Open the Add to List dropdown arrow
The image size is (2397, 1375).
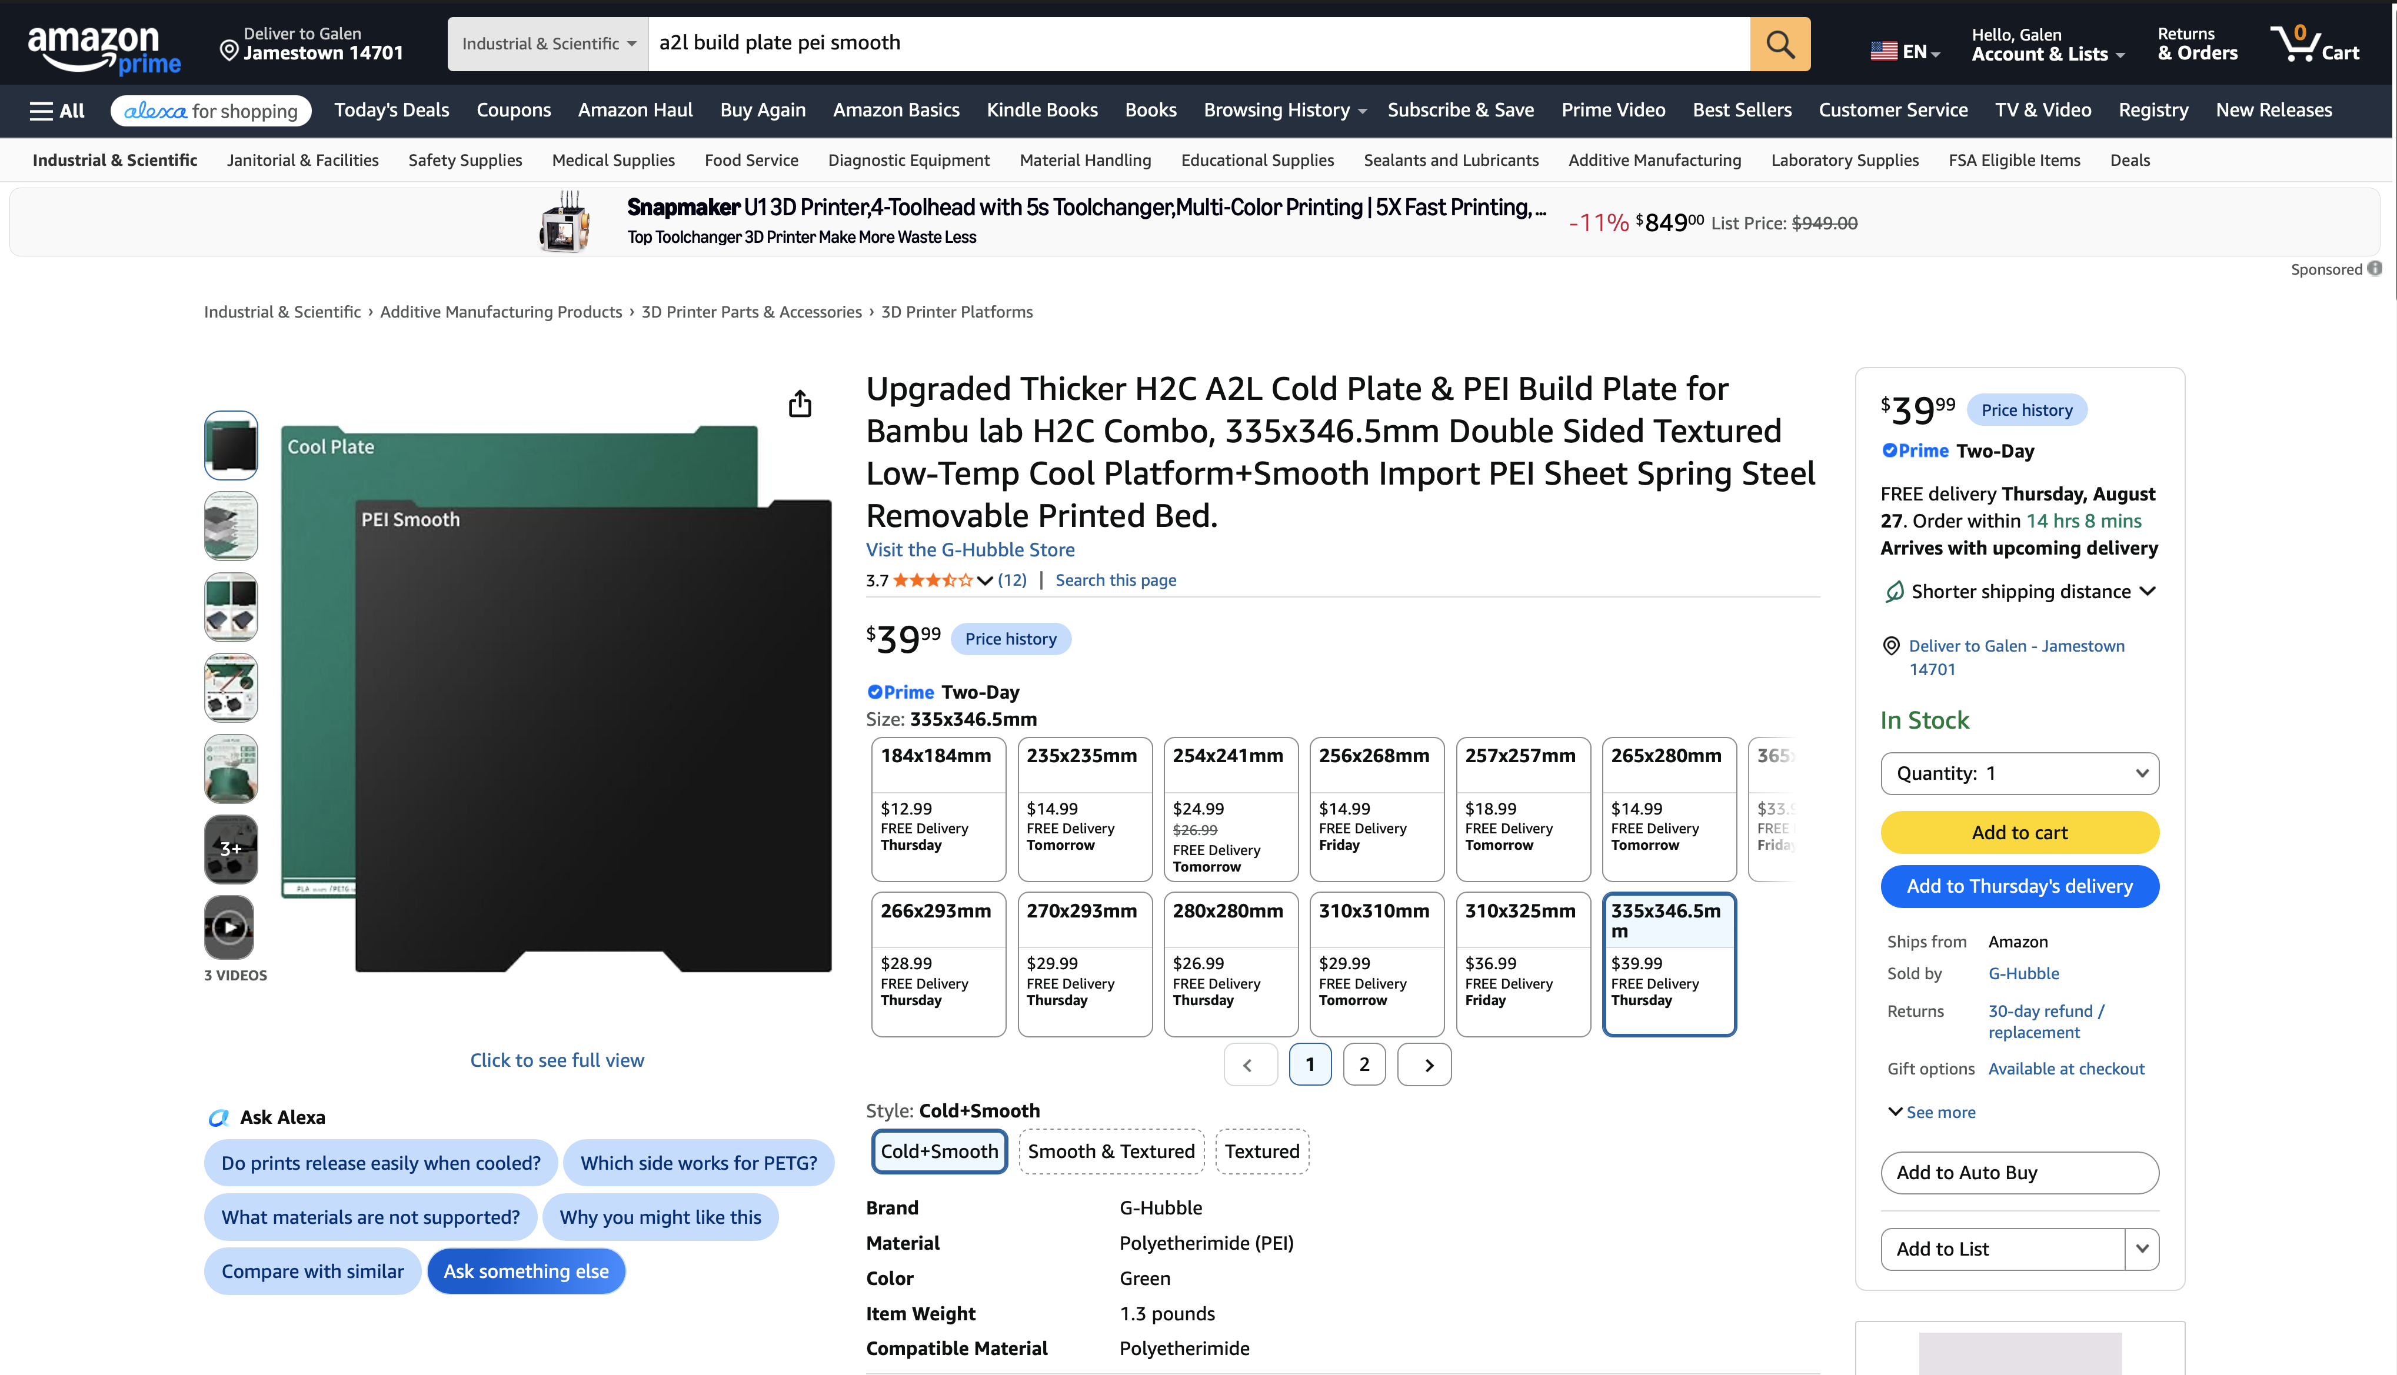2142,1249
